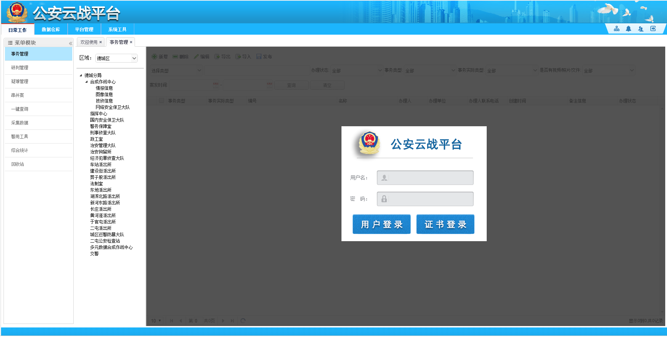Select 事务管理 in the sidebar menu
Screen dimensions: 667x337
tap(39, 54)
